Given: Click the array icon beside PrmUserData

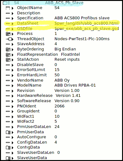Looking at the screenshot, I should [8, 132].
